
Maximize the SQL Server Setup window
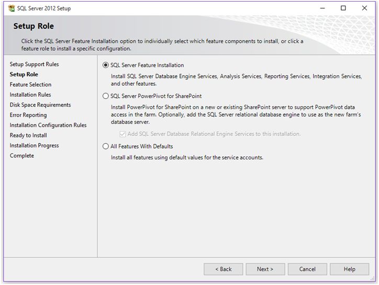[x=343, y=8]
